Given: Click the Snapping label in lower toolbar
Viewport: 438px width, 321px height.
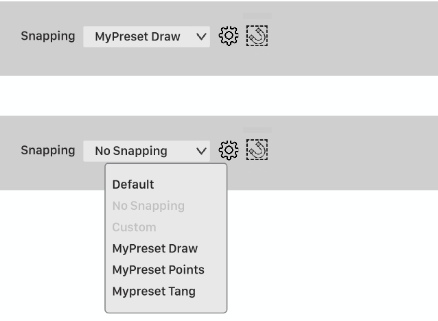Looking at the screenshot, I should 48,150.
